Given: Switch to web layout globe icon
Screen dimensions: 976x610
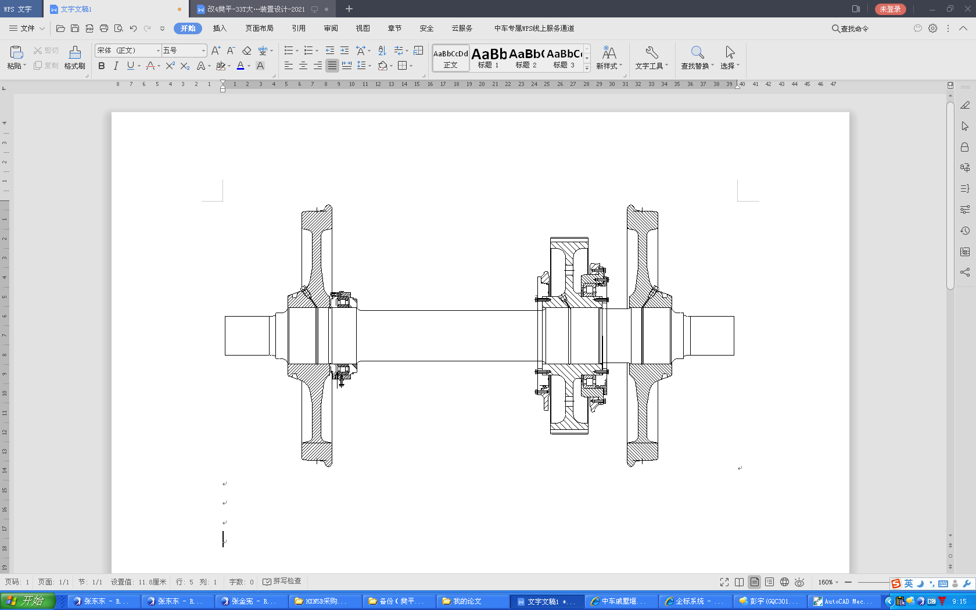Looking at the screenshot, I should pyautogui.click(x=784, y=582).
